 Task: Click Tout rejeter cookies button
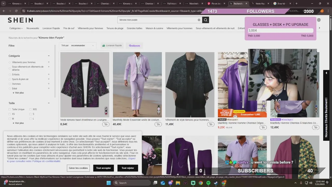coord(128,168)
